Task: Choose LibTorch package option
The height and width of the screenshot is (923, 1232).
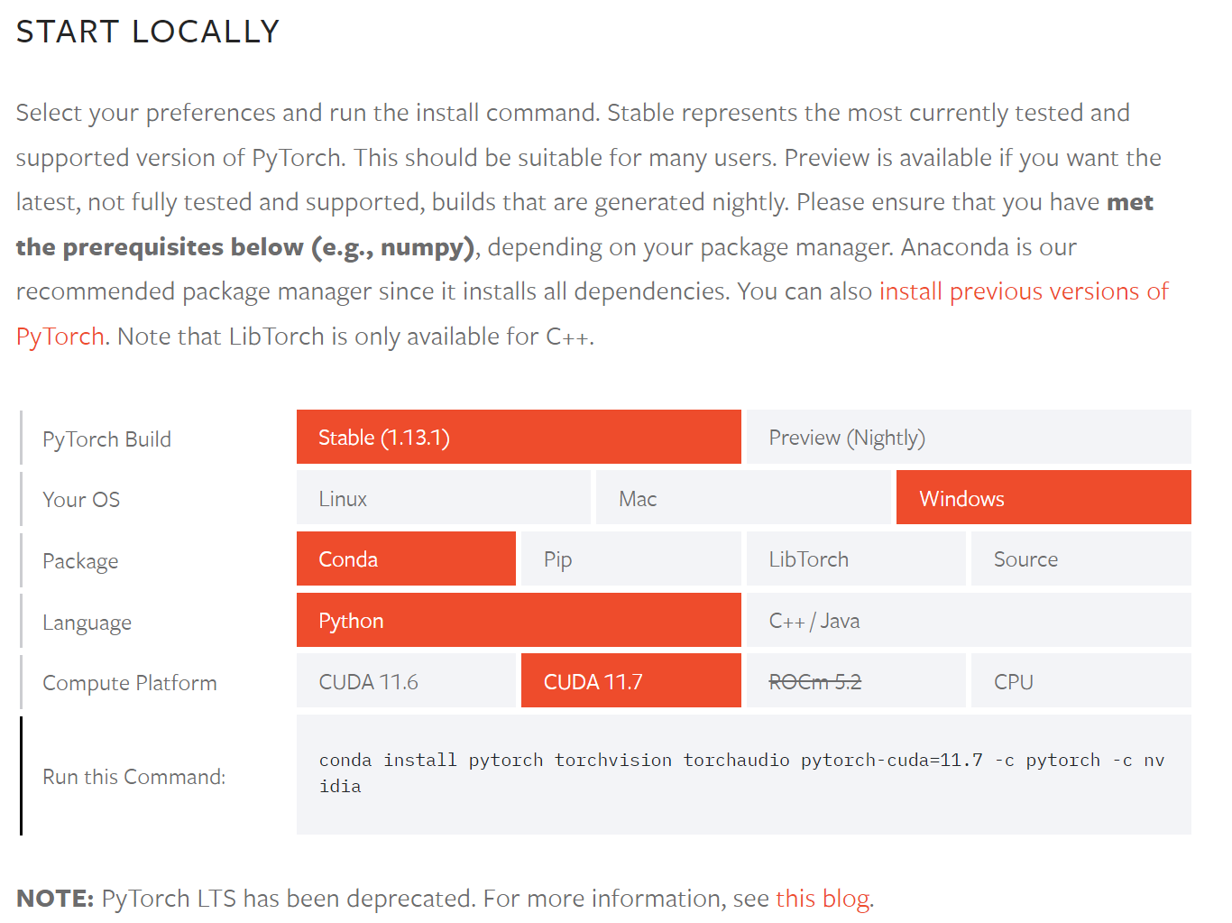Action: coord(856,559)
